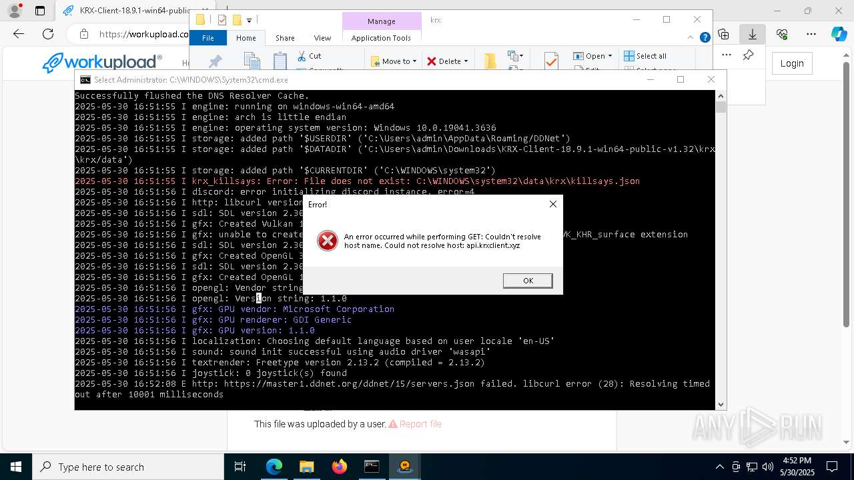
Task: Click the Manage contextual tab header
Action: tap(382, 21)
